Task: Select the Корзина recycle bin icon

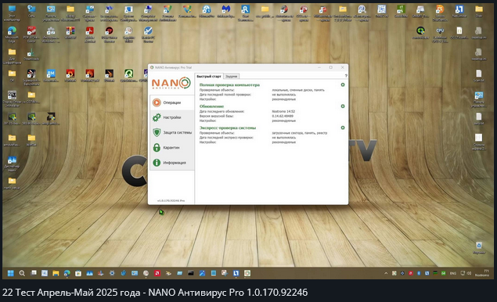Action: pyautogui.click(x=479, y=248)
